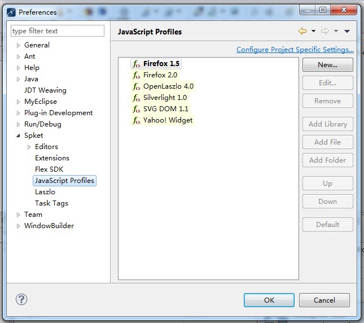The height and width of the screenshot is (323, 364).
Task: Select the Yahoo! Widget profile name
Action: click(168, 120)
